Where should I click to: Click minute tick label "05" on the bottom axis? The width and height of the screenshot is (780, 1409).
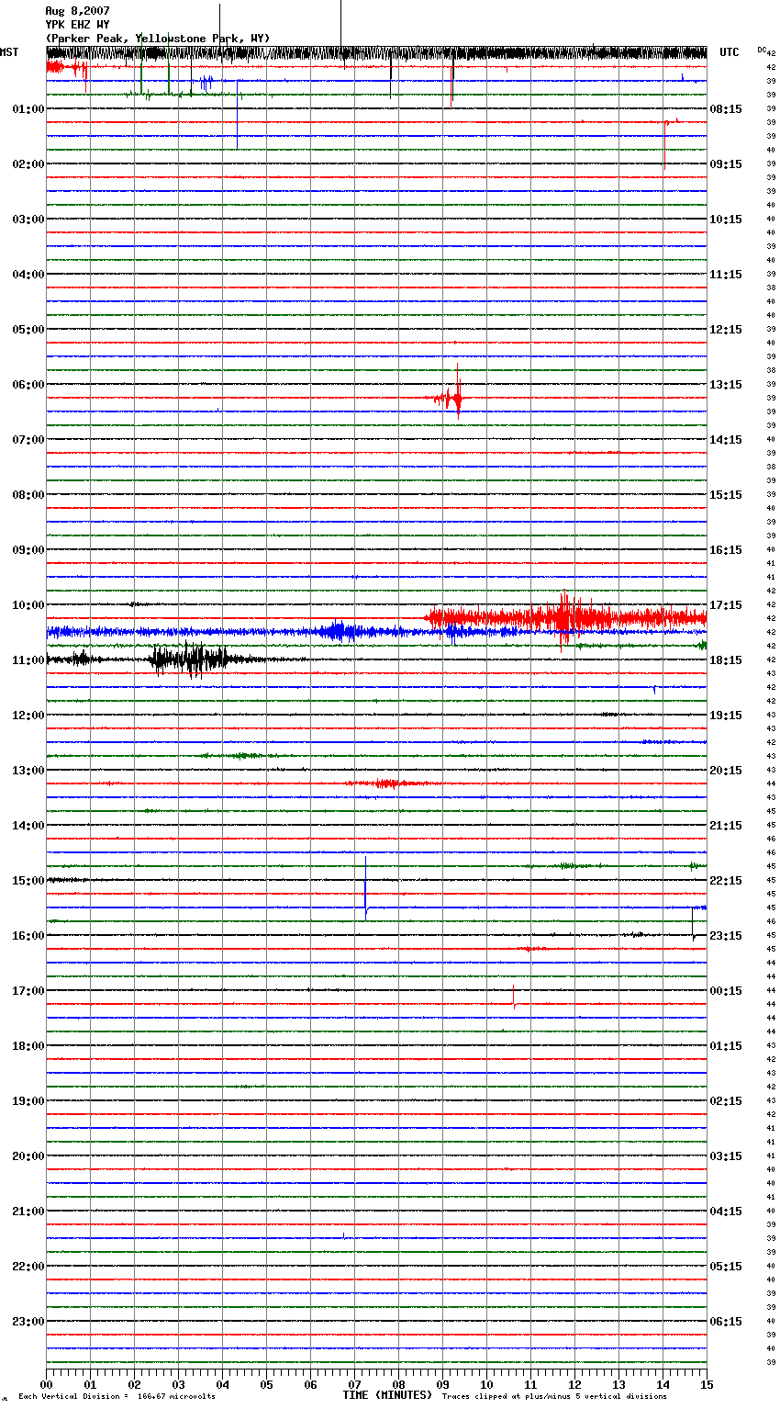pyautogui.click(x=266, y=1385)
